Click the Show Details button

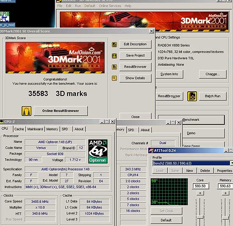(136, 78)
